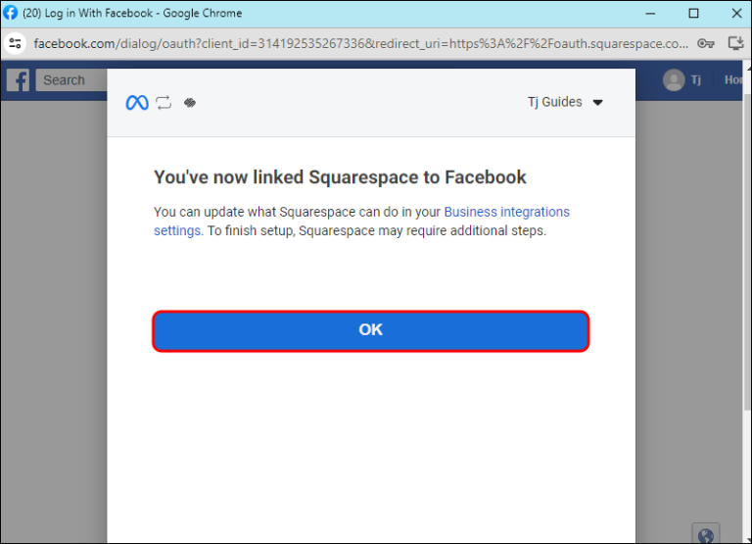Click the Tj profile name link
Image resolution: width=752 pixels, height=544 pixels.
[x=696, y=80]
